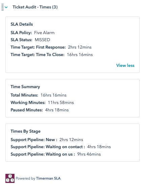Collapse the Ticket Audit - Times section chevron
The height and width of the screenshot is (187, 144).
point(6,7)
